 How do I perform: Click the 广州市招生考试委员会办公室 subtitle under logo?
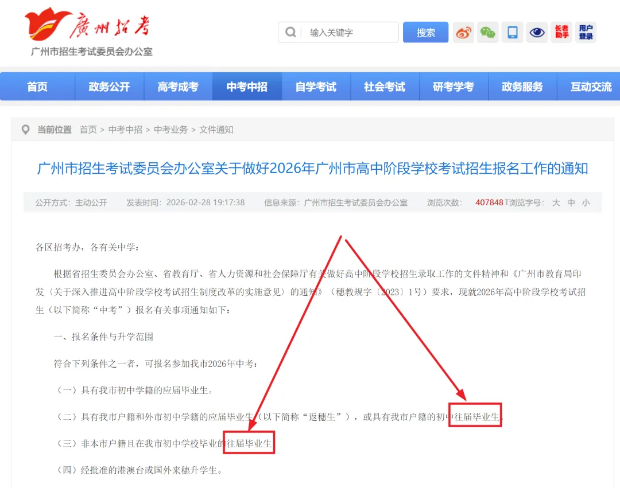click(92, 52)
